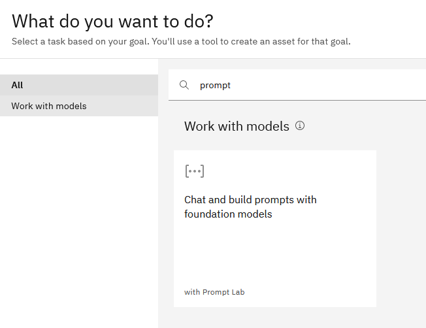Image resolution: width=426 pixels, height=328 pixels.
Task: Click the gray area right of the Prompt Lab card
Action: coord(401,229)
